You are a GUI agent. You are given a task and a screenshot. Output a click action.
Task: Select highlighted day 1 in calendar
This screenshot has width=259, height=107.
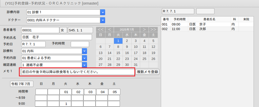(118, 41)
